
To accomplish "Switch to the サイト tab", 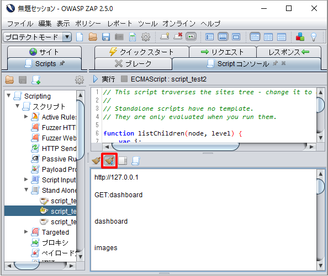I will coord(44,52).
